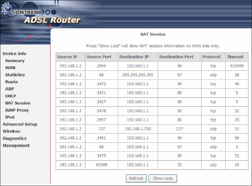Click source port 2475 cell

coord(101,156)
